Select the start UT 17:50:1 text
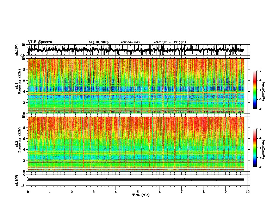 pyautogui.click(x=170, y=42)
